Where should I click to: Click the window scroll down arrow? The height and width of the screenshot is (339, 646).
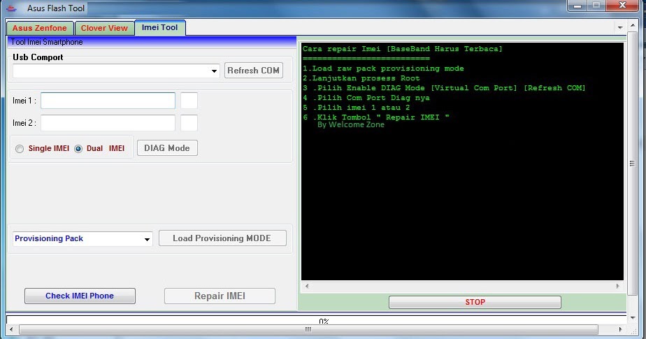tap(633, 318)
